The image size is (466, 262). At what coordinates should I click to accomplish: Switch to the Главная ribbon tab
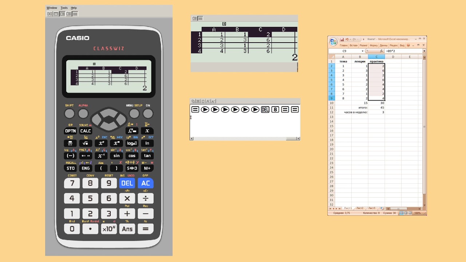344,45
